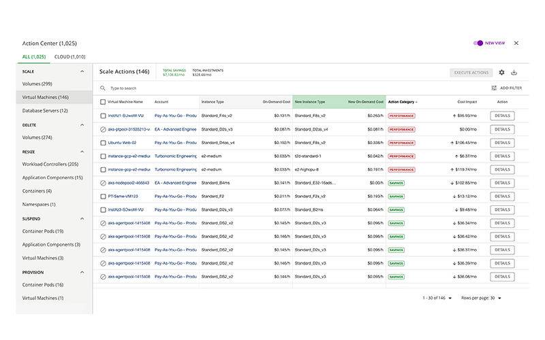Select the Ubuntu-Web-02 row checkbox

(103, 143)
